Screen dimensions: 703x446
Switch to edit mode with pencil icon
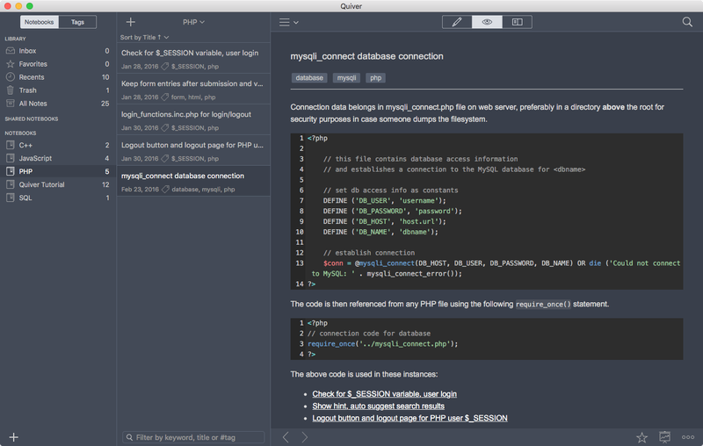tap(457, 22)
